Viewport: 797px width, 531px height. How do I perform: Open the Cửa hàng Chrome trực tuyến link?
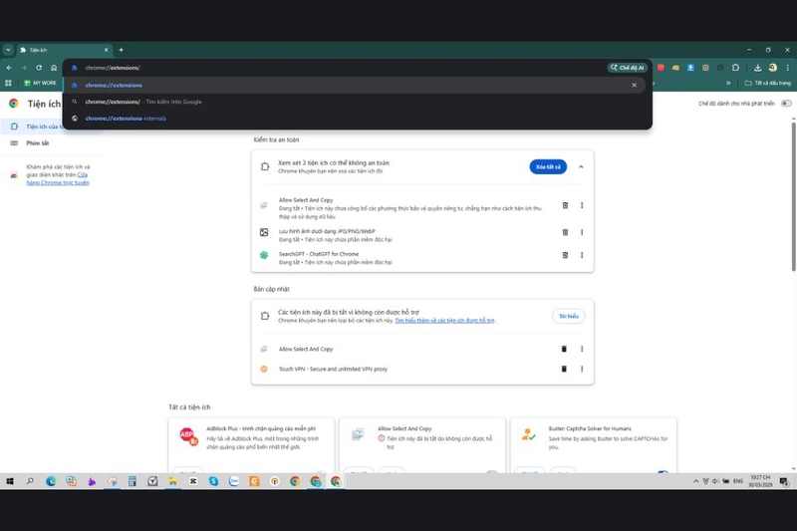click(x=58, y=179)
